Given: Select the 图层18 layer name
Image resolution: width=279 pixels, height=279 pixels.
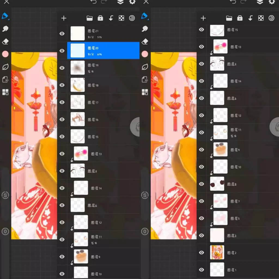Looking at the screenshot, I should point(93,85).
